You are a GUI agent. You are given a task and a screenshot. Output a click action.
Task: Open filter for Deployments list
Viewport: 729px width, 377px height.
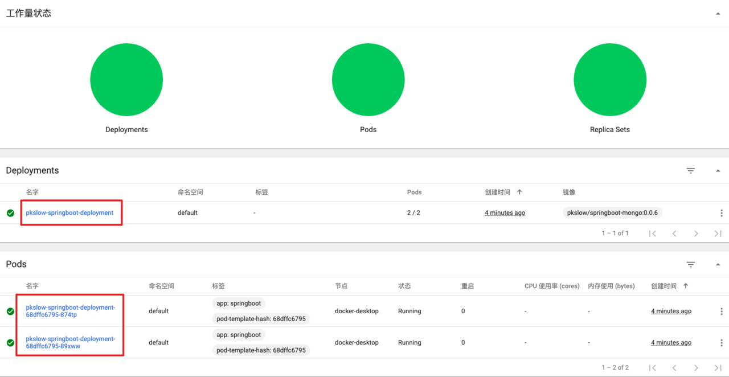point(691,171)
